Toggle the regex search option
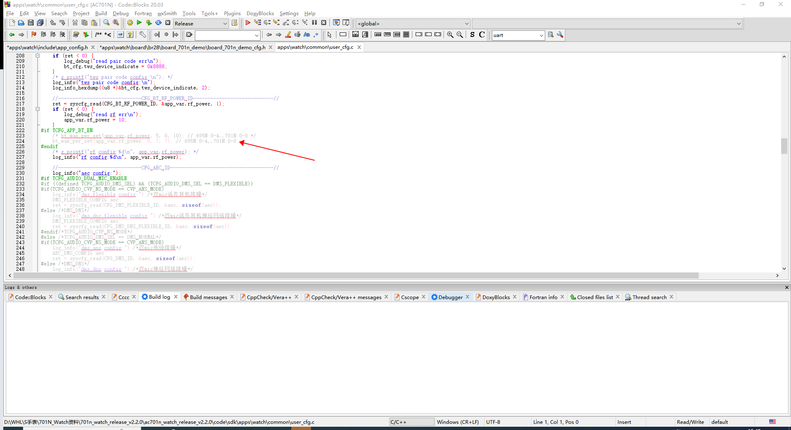The width and height of the screenshot is (791, 430). (x=316, y=35)
